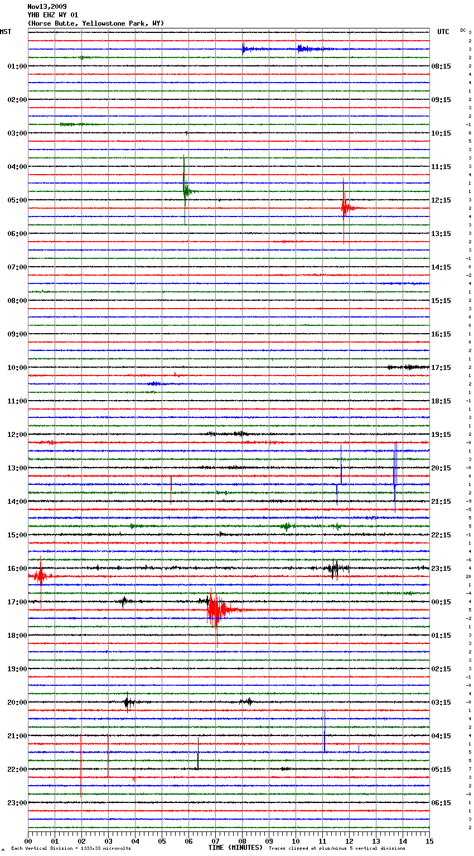Viewport: 474px width, 856px height.
Task: Click the "14:00" MST hour label
Action: click(x=17, y=502)
